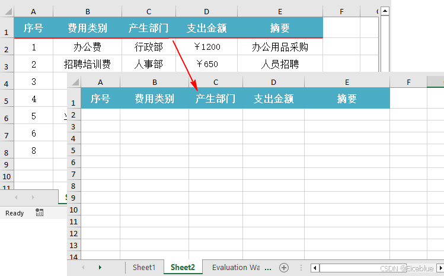Click cell 费用类别 in back window

pos(88,28)
